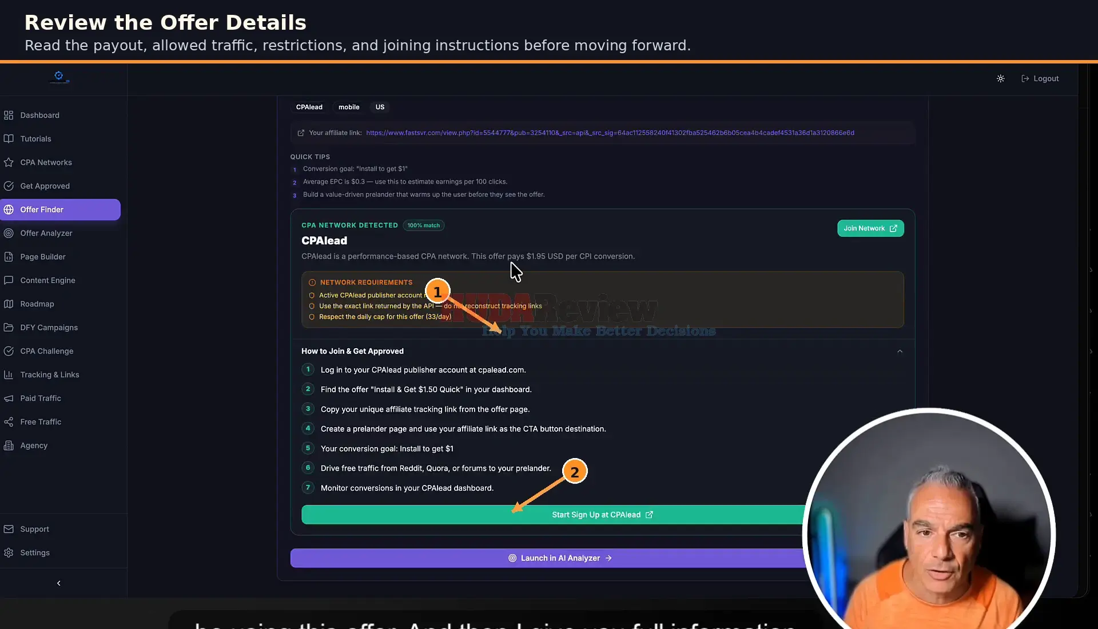Click the DFY Campaigns folder icon
The width and height of the screenshot is (1098, 629).
(9, 327)
